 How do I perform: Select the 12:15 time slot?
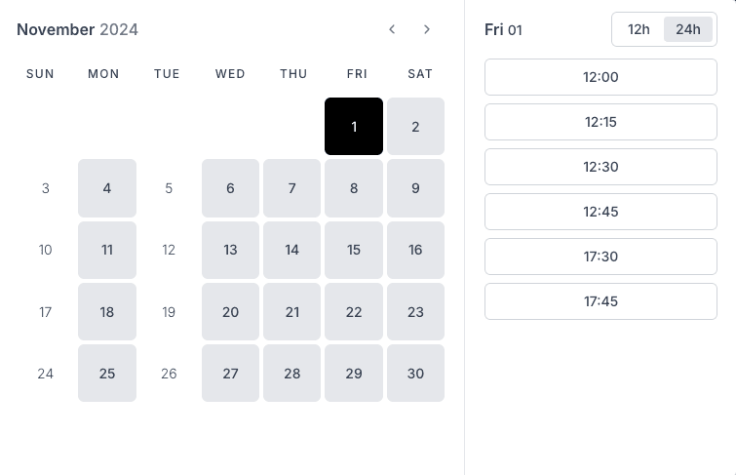click(600, 122)
